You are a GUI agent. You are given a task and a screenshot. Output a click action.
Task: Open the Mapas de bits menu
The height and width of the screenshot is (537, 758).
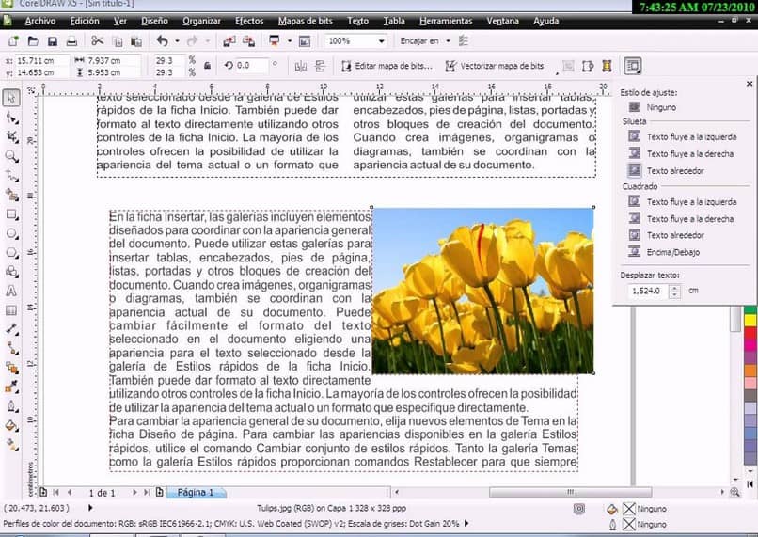point(307,20)
